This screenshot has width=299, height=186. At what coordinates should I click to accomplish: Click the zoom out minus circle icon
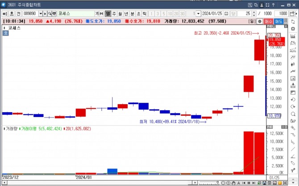pos(223,183)
